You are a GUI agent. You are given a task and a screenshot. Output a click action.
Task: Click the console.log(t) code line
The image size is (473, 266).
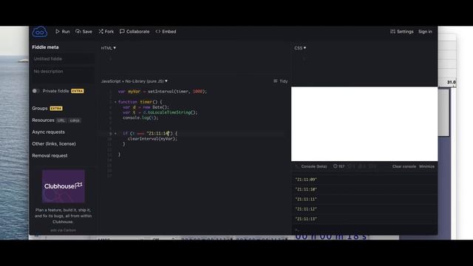[x=140, y=117]
